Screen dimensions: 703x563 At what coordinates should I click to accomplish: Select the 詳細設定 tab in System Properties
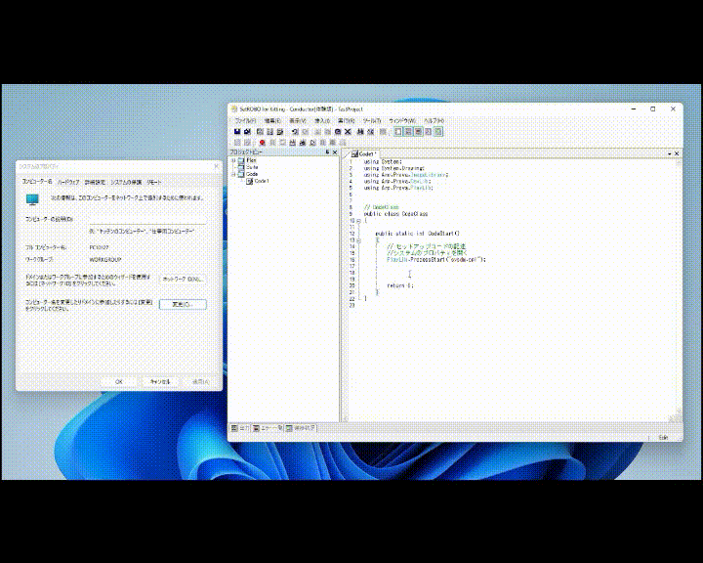point(95,182)
